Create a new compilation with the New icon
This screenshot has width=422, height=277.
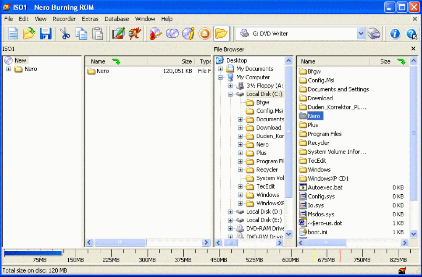click(x=12, y=33)
